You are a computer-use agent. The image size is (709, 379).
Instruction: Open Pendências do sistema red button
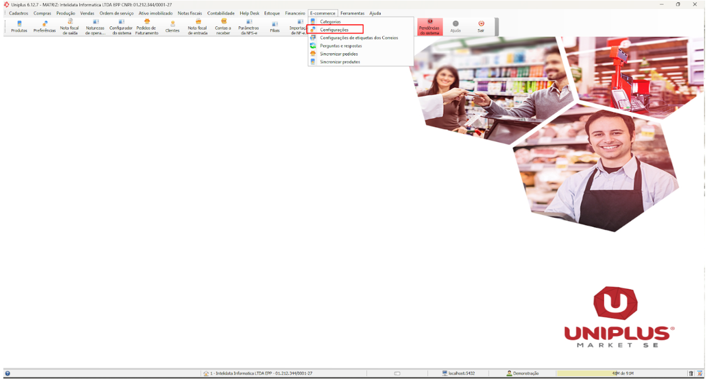430,27
